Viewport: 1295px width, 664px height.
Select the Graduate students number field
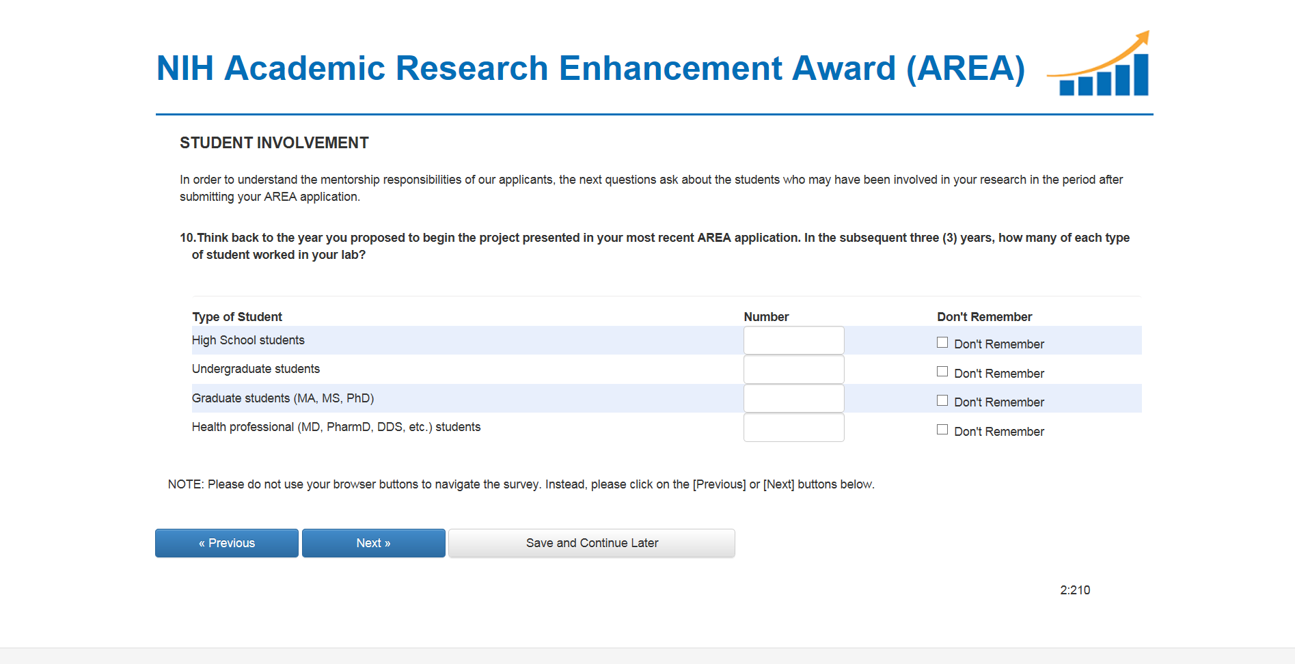tap(793, 398)
